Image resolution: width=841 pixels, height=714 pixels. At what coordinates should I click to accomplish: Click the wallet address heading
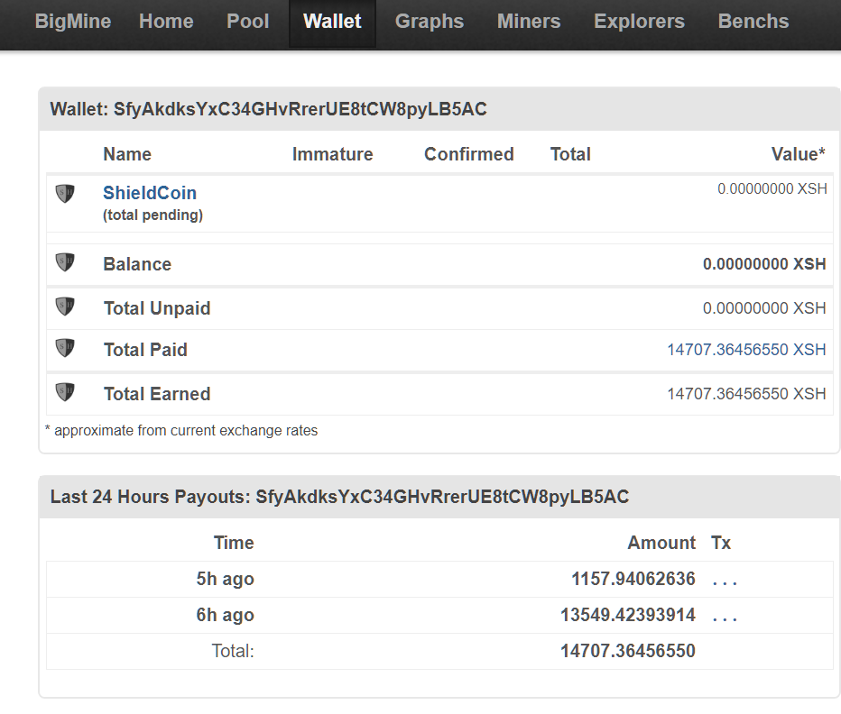(x=269, y=109)
